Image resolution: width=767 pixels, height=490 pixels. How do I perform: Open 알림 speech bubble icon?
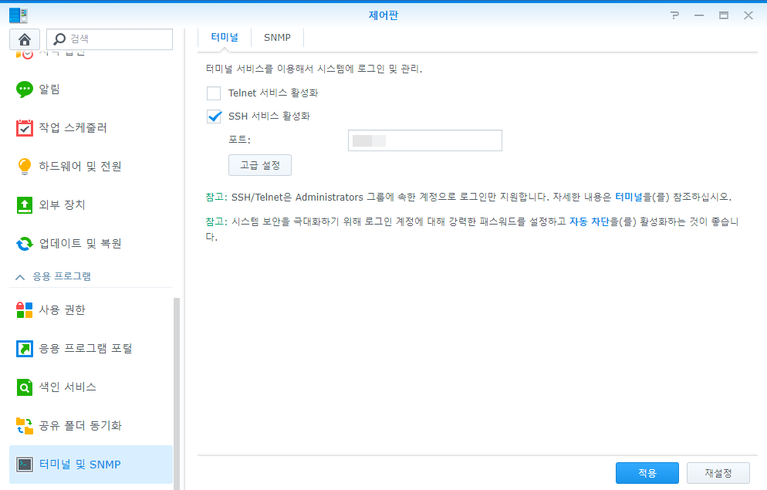(x=25, y=90)
